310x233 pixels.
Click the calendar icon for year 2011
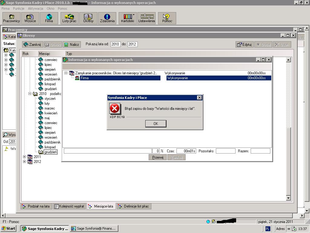coord(30,157)
